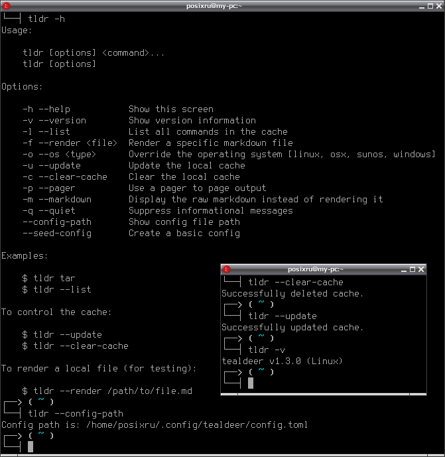Image resolution: width=445 pixels, height=457 pixels.
Task: Click the '-q --quiet' option
Action: 49,211
